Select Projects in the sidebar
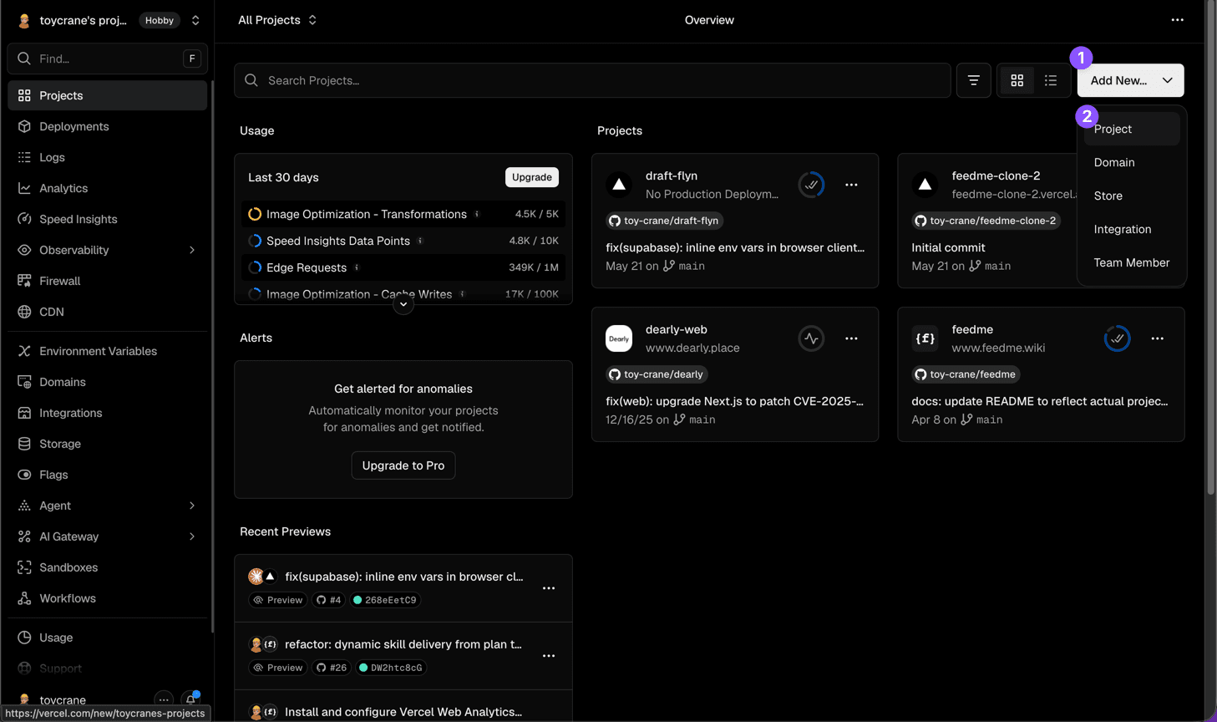 (x=107, y=95)
